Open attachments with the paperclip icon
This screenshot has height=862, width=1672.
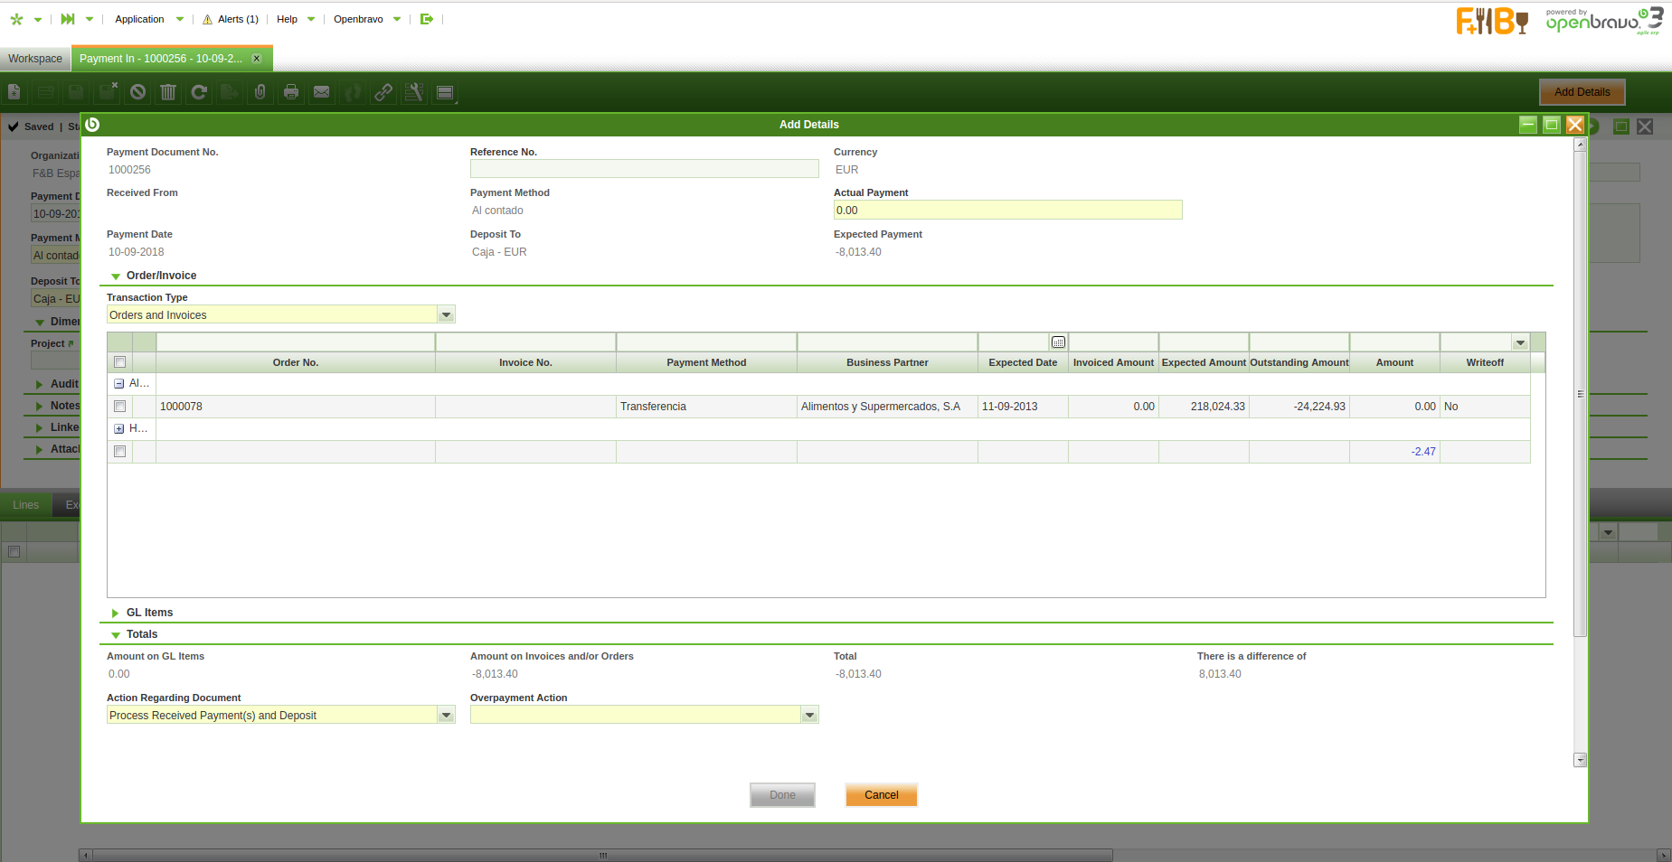260,92
